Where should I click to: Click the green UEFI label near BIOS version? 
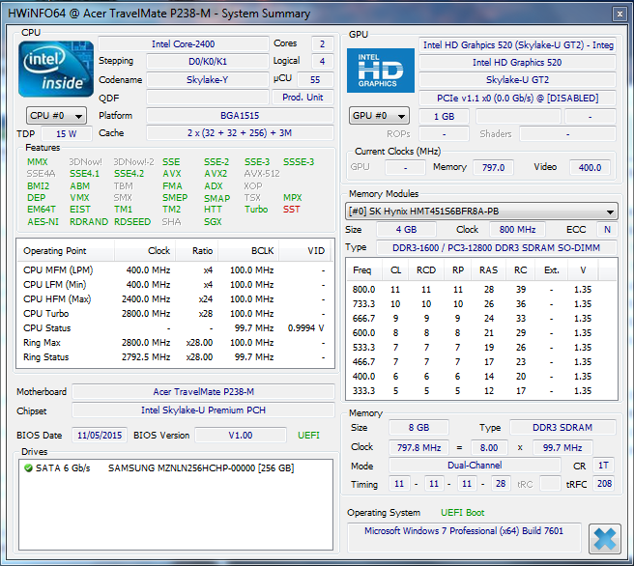308,435
